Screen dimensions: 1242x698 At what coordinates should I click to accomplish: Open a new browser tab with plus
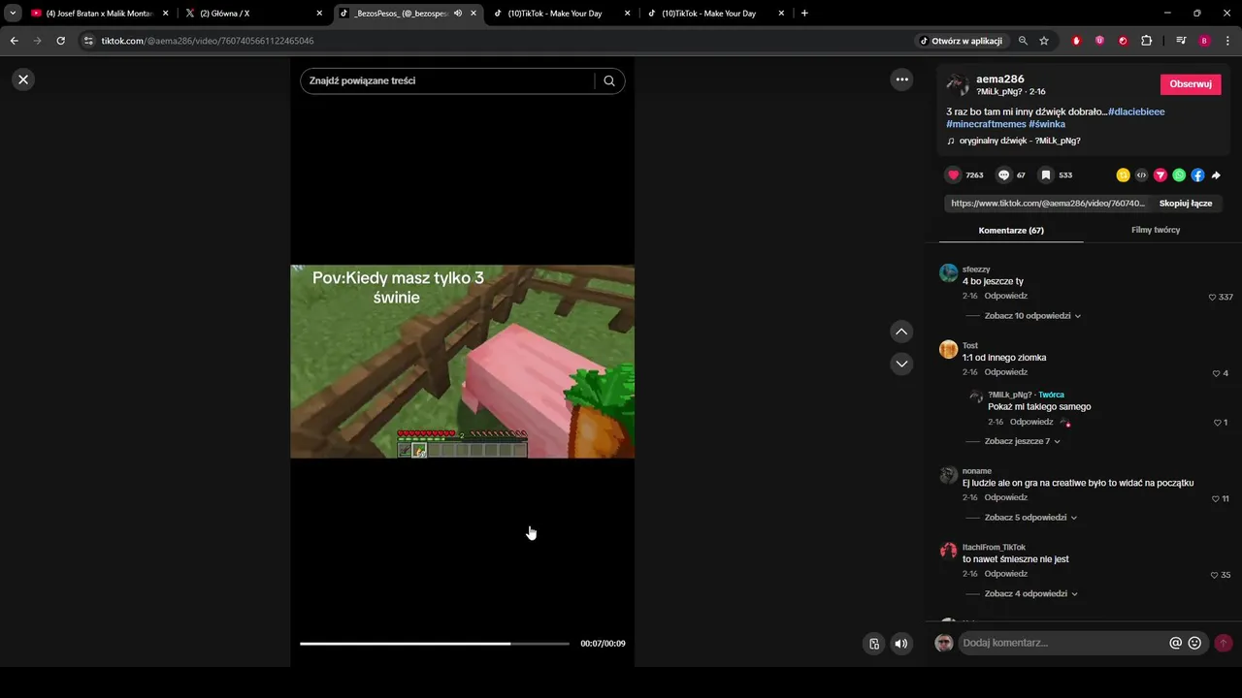click(x=804, y=14)
